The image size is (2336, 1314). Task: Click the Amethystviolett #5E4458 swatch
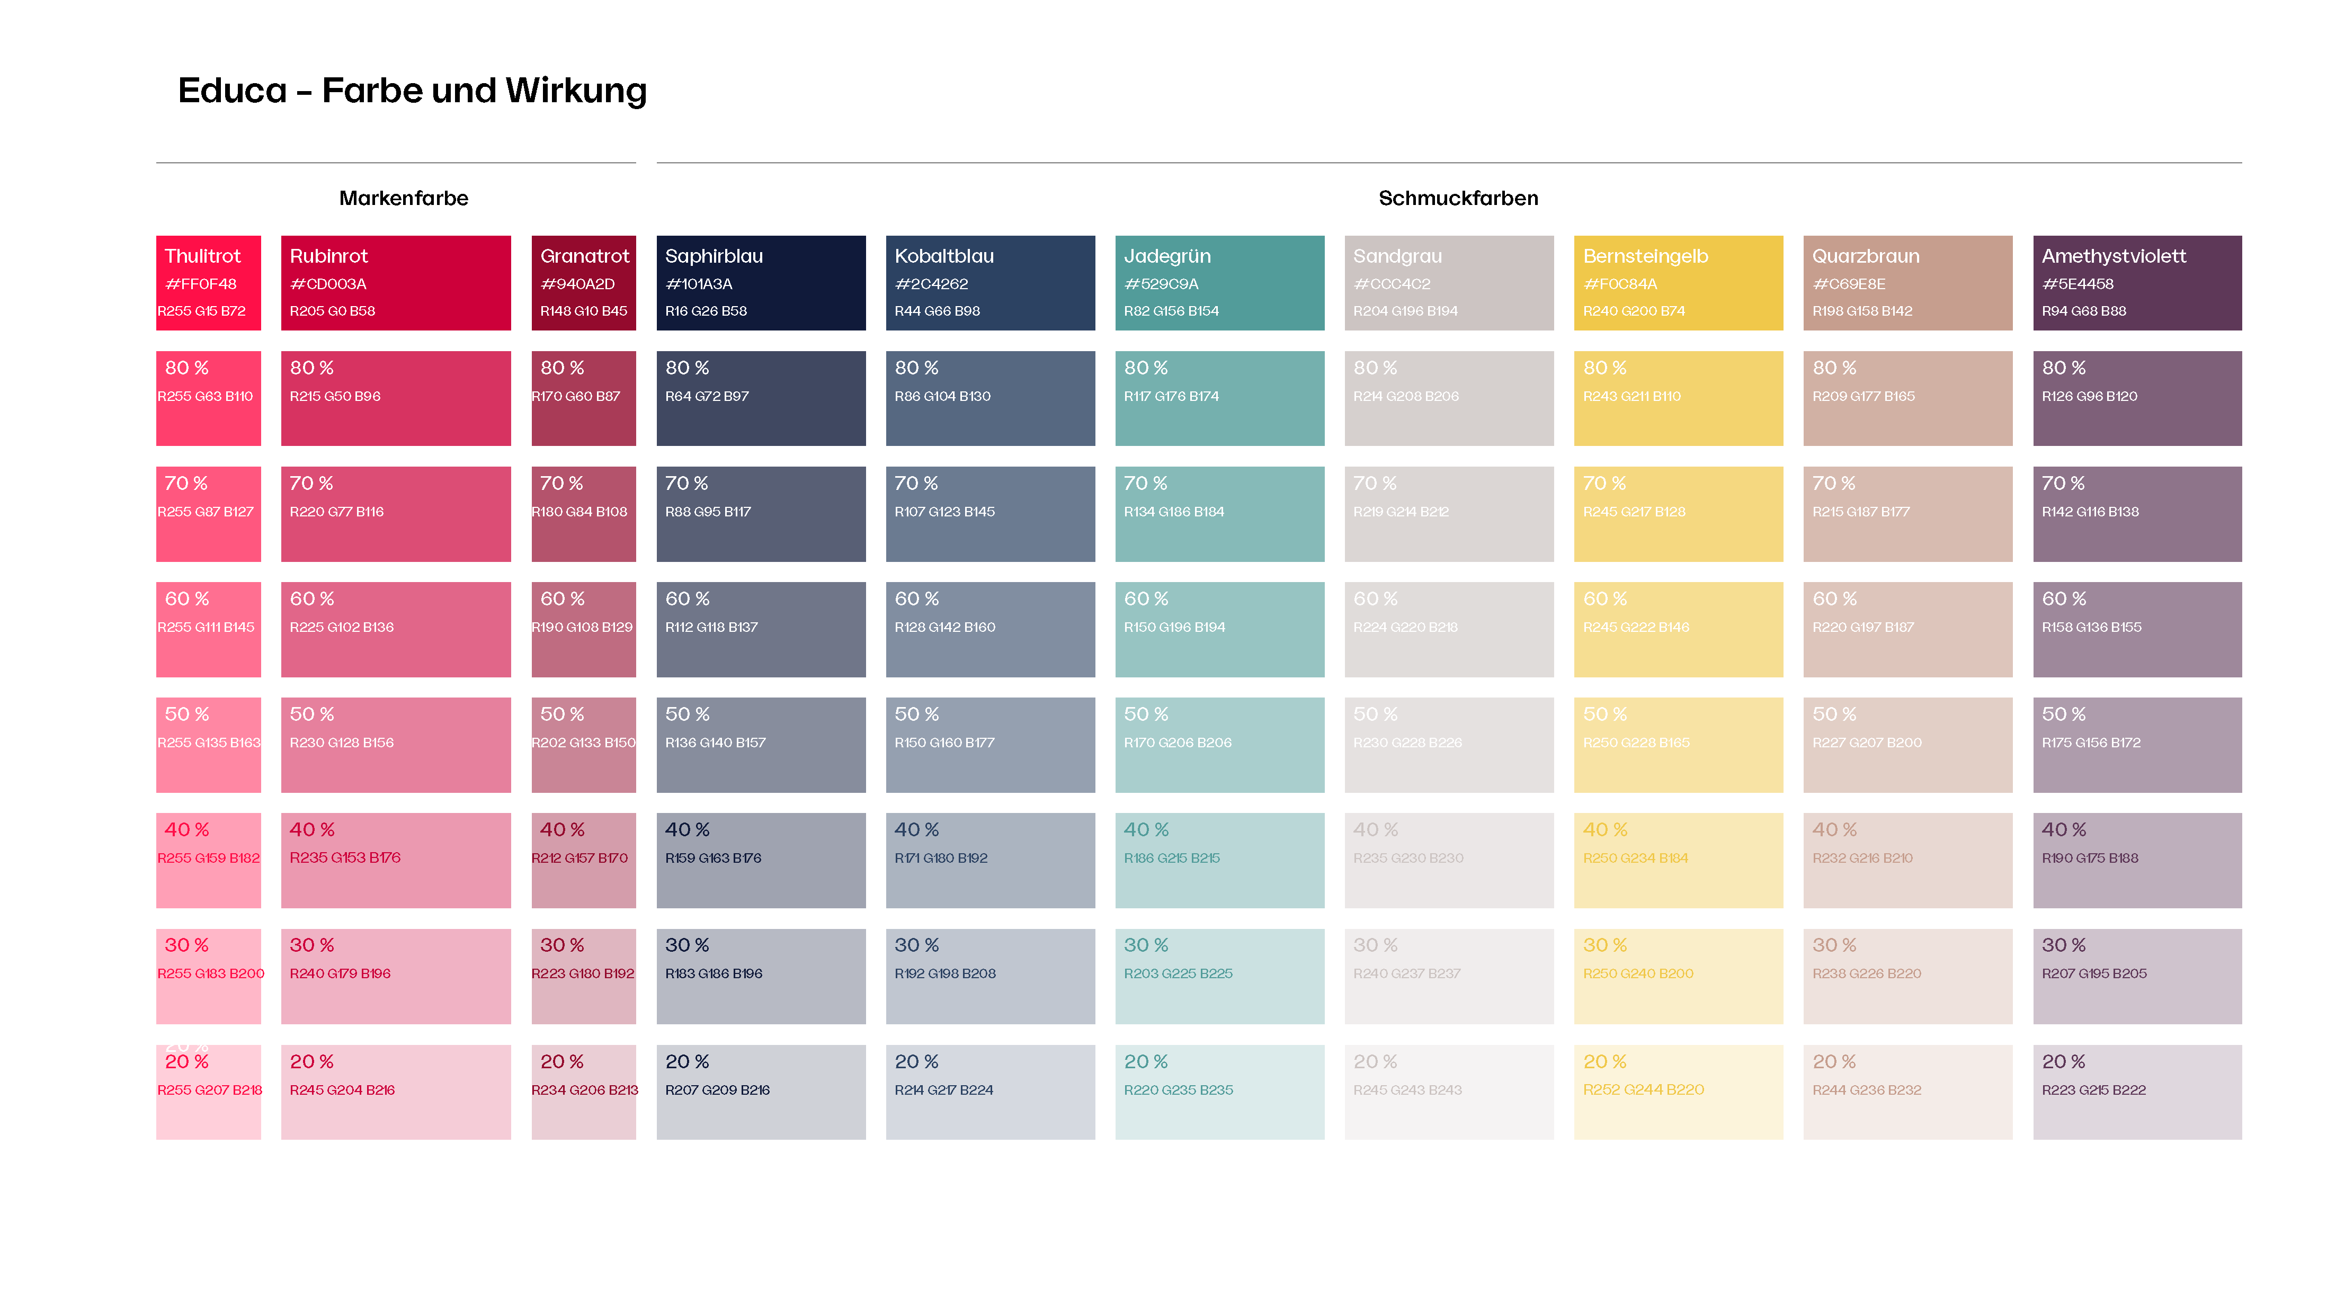click(2136, 283)
